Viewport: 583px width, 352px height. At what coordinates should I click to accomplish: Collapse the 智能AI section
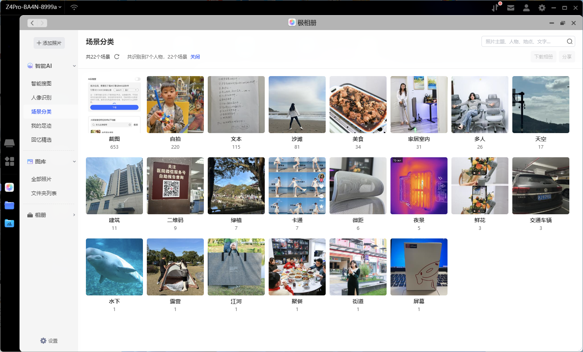click(x=74, y=66)
